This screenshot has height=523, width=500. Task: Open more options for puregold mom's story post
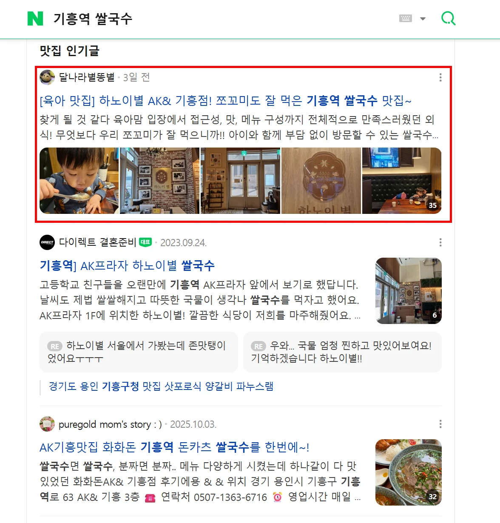pos(440,424)
